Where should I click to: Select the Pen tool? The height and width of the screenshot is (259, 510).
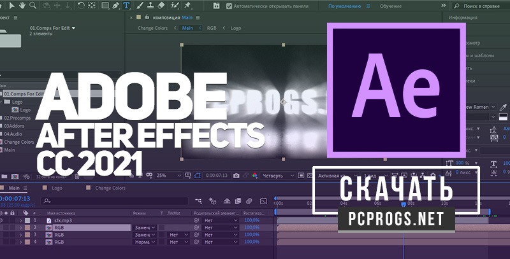115,5
